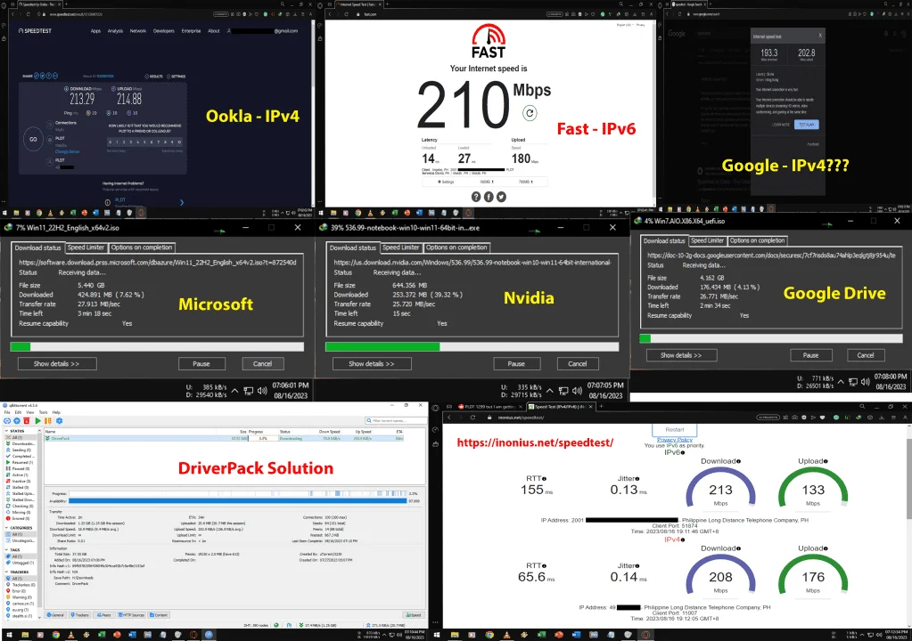
Task: Open File Explorer from taskbar below qBittorrent
Action: [x=25, y=635]
